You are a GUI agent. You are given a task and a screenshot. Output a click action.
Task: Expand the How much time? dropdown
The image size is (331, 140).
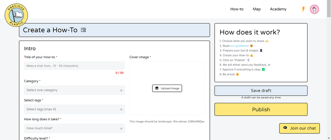coord(74,128)
